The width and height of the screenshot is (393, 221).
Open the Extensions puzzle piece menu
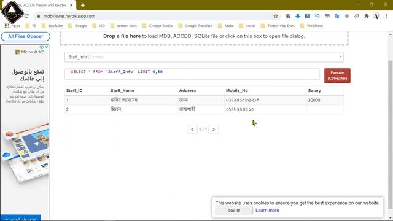[x=367, y=16]
